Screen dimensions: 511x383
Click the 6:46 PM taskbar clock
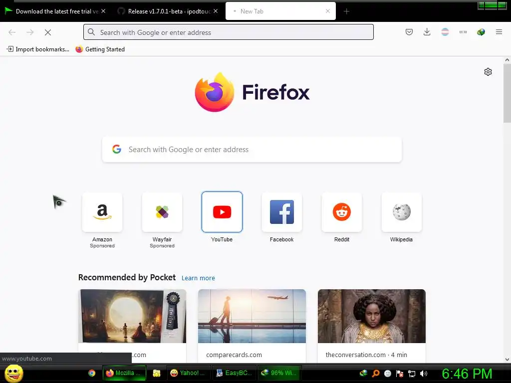467,374
